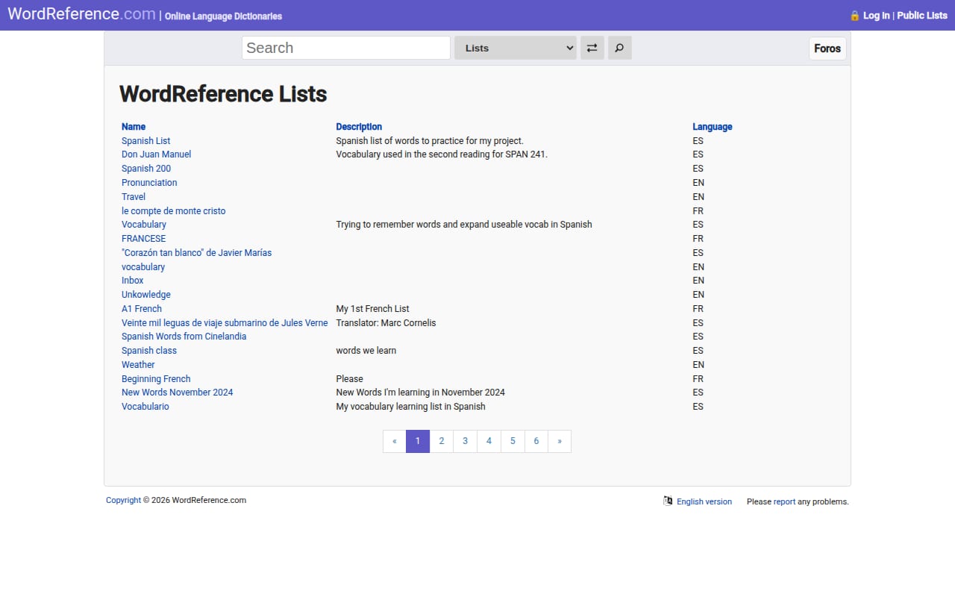Click the previous page « arrow
This screenshot has height=597, width=955.
tap(395, 441)
